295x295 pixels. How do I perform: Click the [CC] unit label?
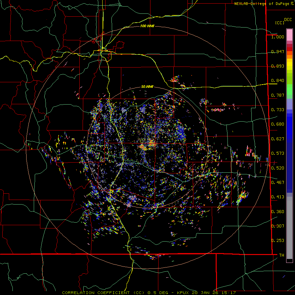280,23
